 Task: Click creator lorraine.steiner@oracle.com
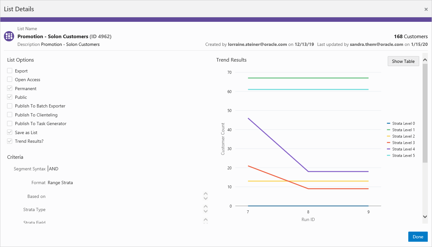click(x=258, y=44)
